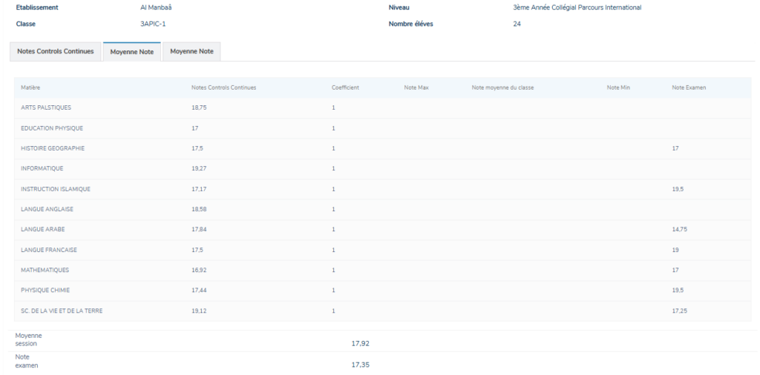The image size is (760, 375).
Task: Click the Matière column header
Action: tap(30, 87)
